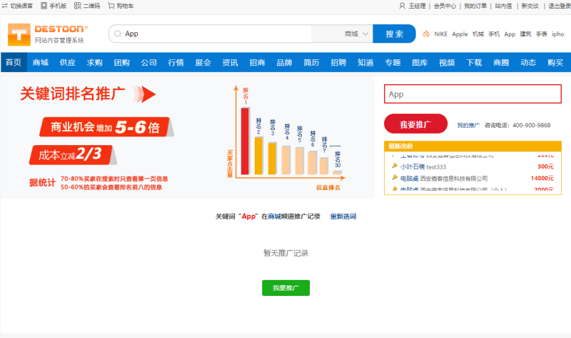Open the shopping cart (购物车) icon
The width and height of the screenshot is (571, 338).
111,6
